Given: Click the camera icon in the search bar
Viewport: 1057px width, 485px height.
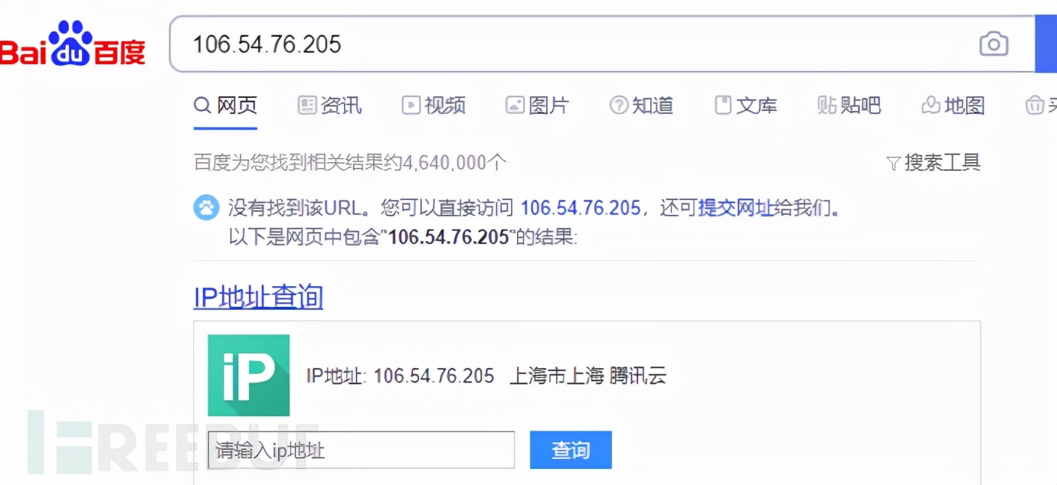Looking at the screenshot, I should point(993,45).
